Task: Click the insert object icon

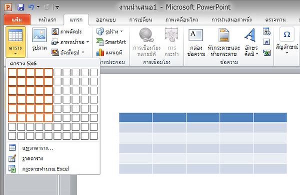Action: (266, 52)
